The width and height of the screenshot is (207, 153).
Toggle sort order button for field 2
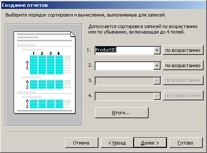pyautogui.click(x=183, y=65)
